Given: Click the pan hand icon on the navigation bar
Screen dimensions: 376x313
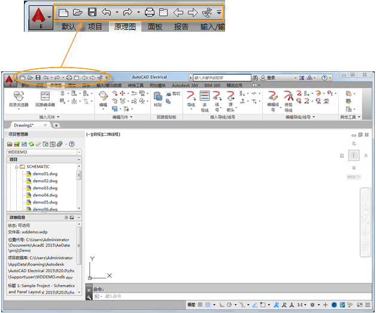Looking at the screenshot, I should coord(365,211).
